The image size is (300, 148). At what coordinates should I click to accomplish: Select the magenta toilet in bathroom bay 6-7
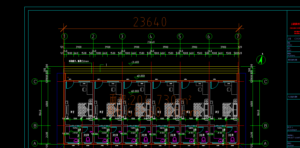coord(232,140)
